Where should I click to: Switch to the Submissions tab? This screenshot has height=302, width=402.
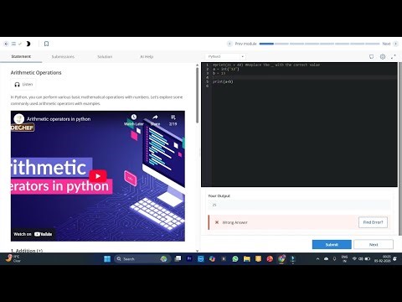63,57
